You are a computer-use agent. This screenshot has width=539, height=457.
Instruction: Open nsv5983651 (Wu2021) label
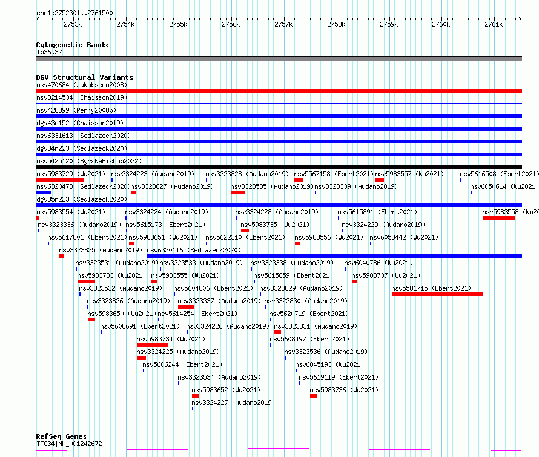click(x=163, y=237)
